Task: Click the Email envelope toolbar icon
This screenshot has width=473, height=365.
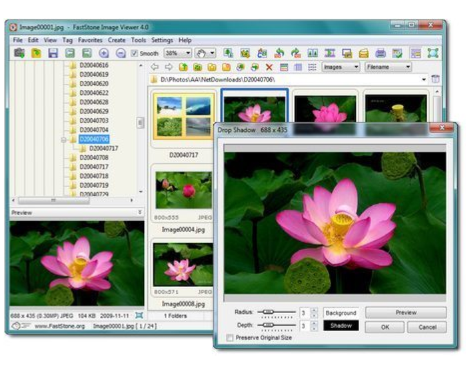Action: click(363, 53)
